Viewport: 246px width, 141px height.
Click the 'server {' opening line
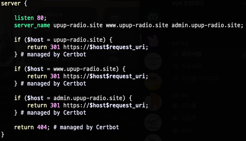point(14,3)
